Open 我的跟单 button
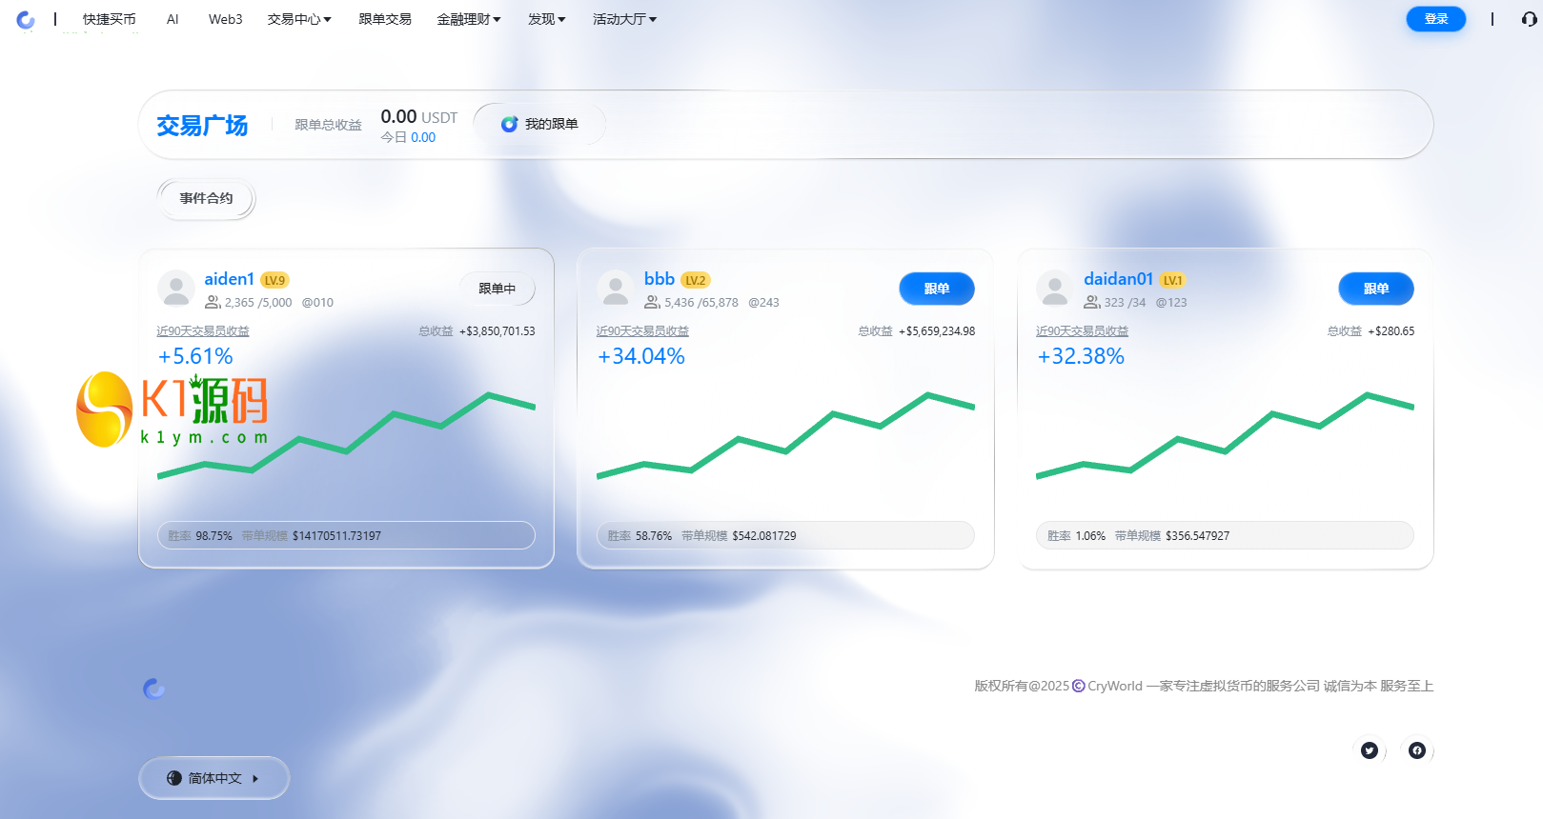The height and width of the screenshot is (819, 1543). click(539, 124)
